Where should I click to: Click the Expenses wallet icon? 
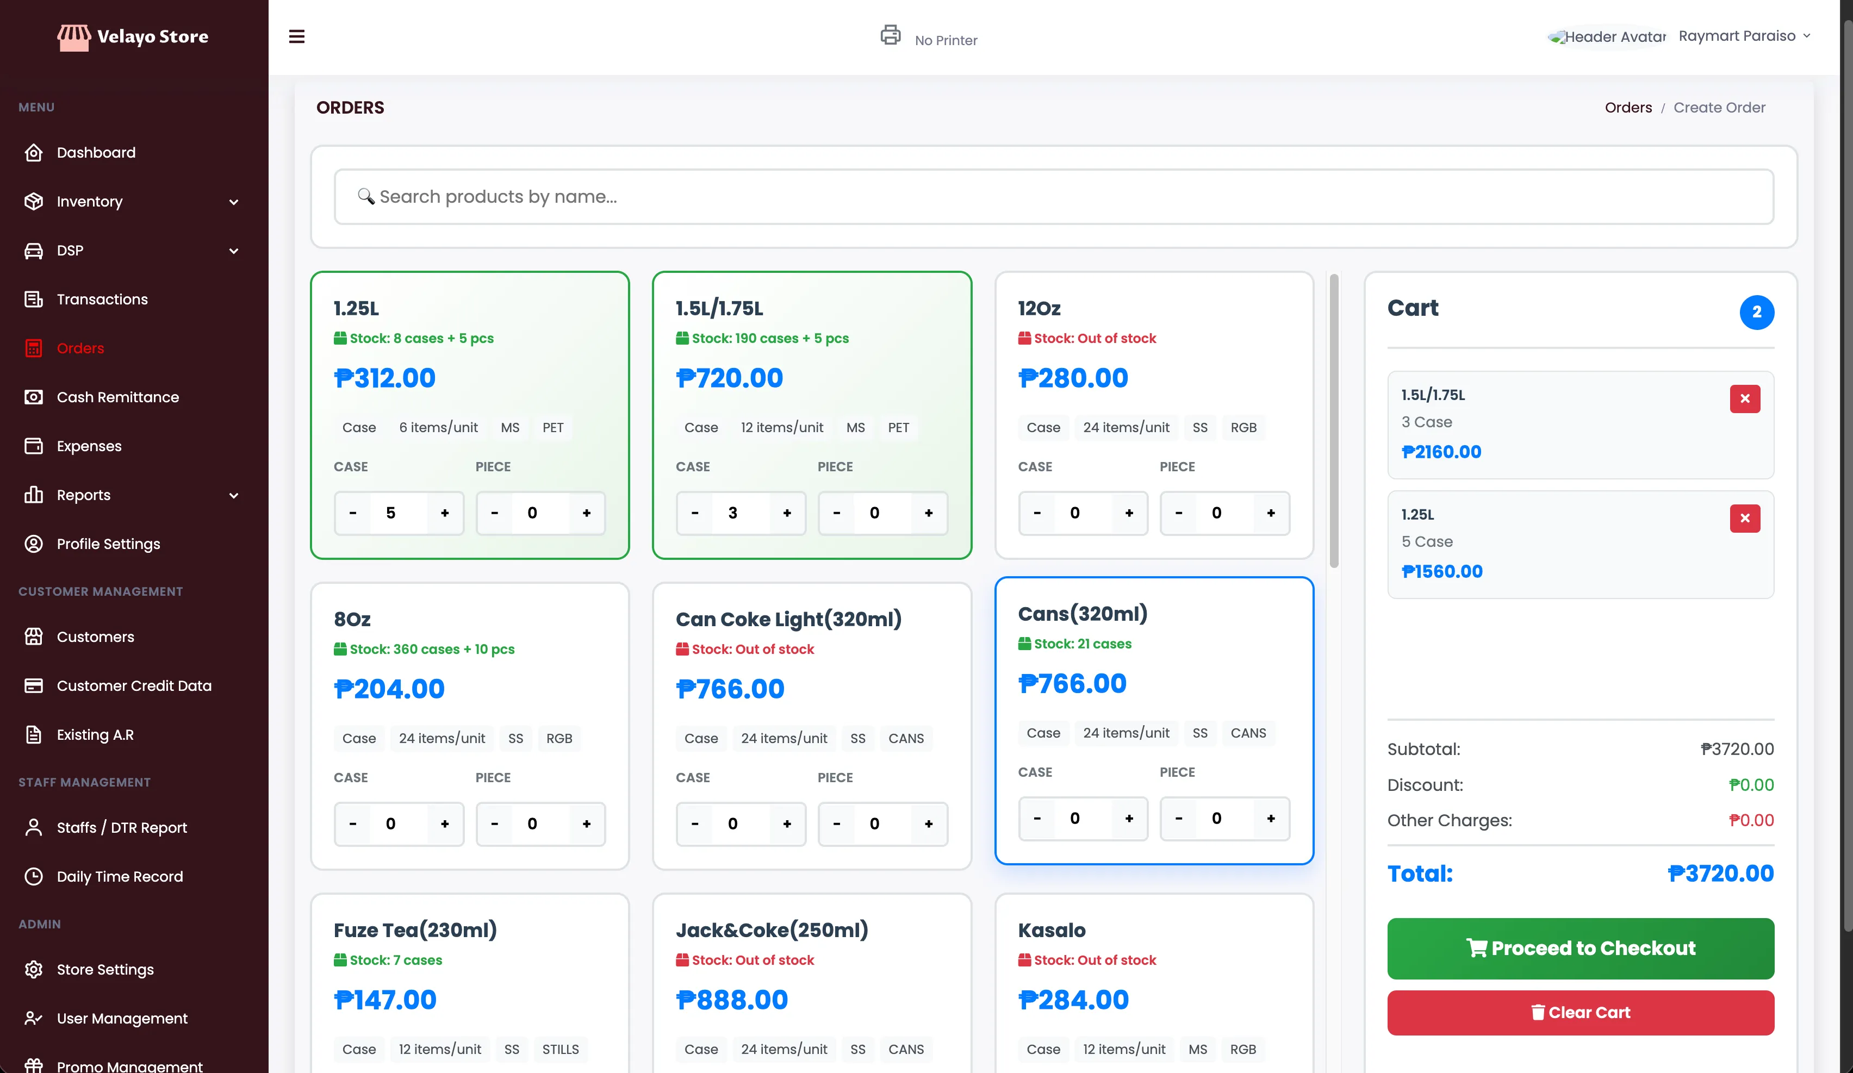34,446
